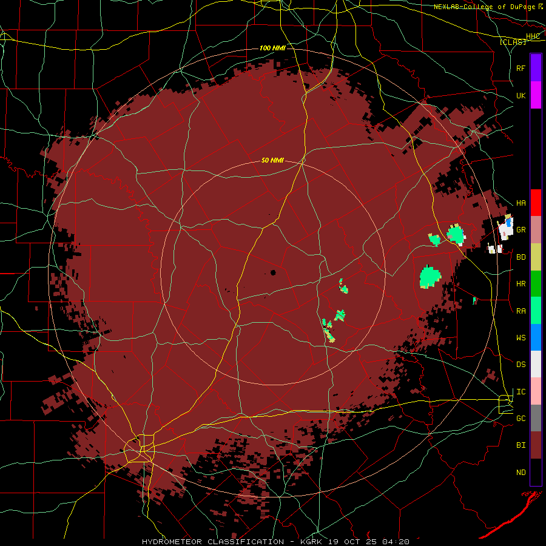The height and width of the screenshot is (546, 546).
Task: Click the "GR" legend label
Action: pos(521,230)
